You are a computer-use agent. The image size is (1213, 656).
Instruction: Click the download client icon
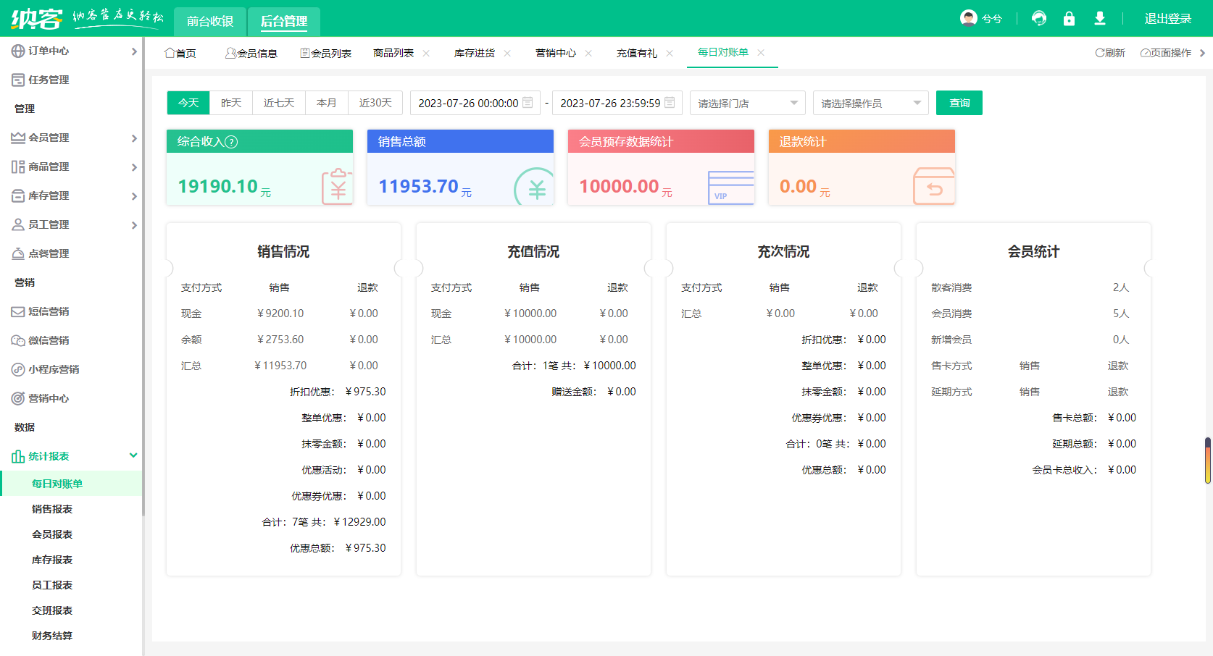coord(1100,18)
